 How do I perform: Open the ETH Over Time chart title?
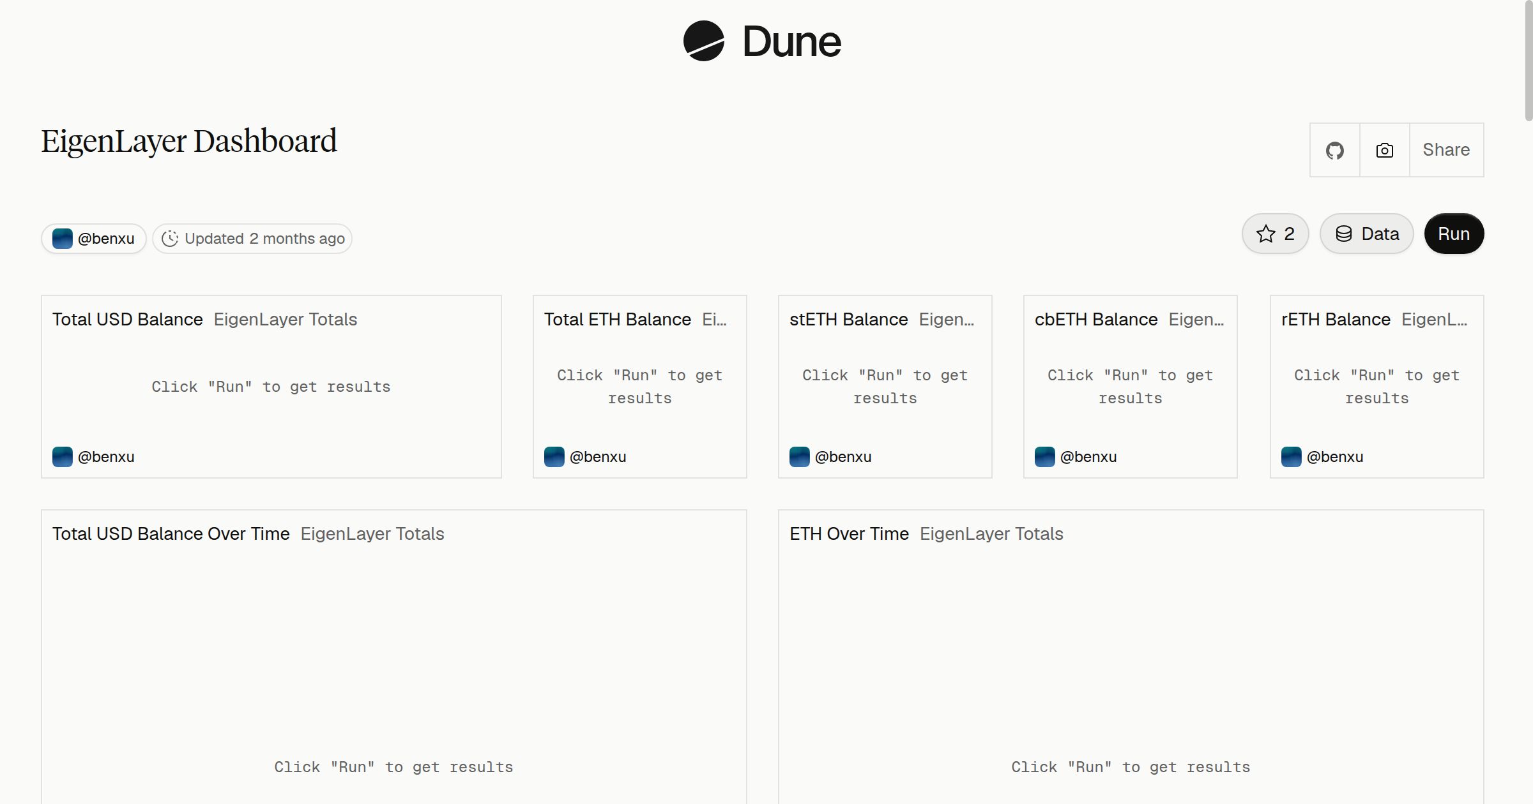click(849, 533)
